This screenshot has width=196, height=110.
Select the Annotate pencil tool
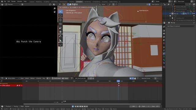pyautogui.click(x=60, y=36)
